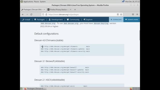The height and width of the screenshot is (90, 160).
Task: Click the devuan-keyring inline code text
Action: click(x=101, y=23)
